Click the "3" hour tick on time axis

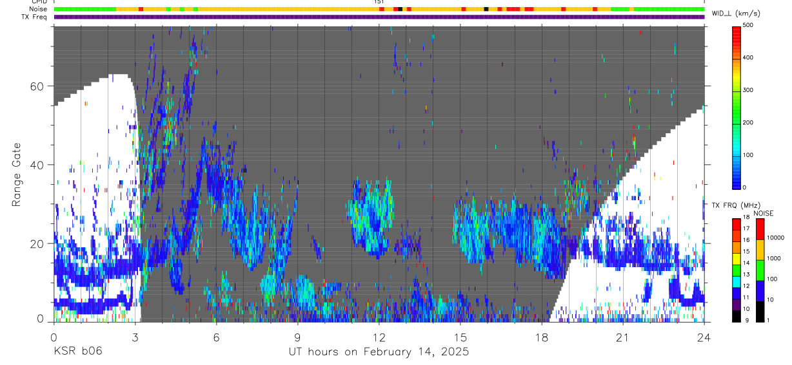(x=135, y=337)
